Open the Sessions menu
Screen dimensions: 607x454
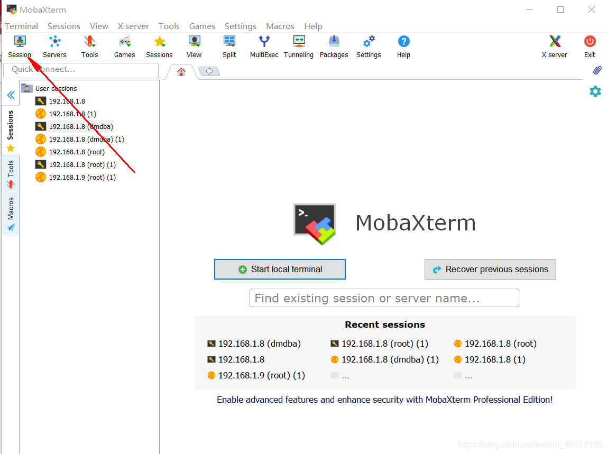tap(64, 26)
